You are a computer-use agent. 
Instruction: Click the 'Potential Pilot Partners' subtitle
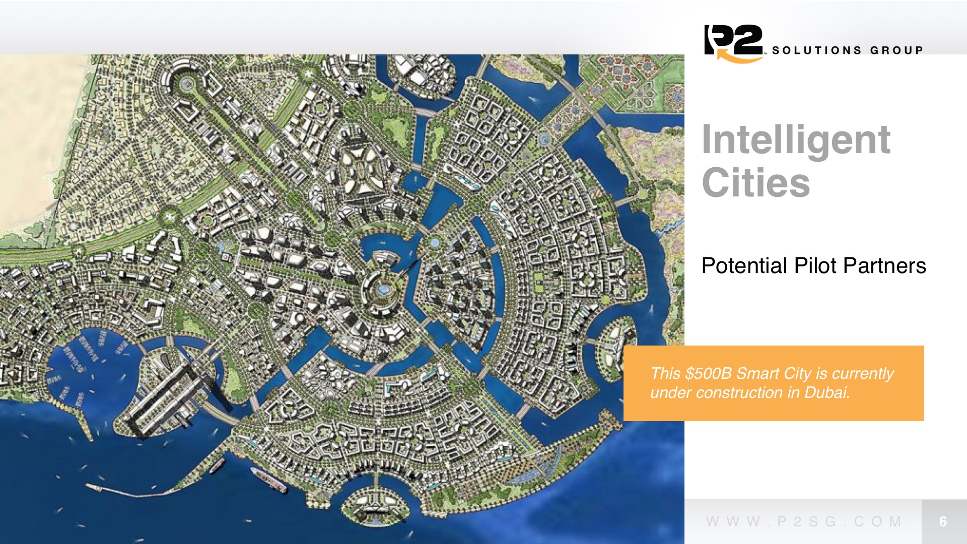[813, 265]
